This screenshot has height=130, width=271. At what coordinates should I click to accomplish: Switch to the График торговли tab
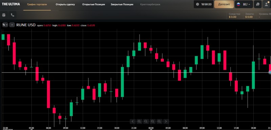(x=37, y=4)
